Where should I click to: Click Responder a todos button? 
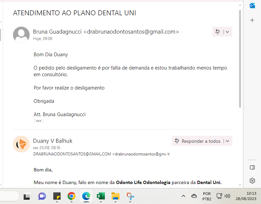point(197,141)
